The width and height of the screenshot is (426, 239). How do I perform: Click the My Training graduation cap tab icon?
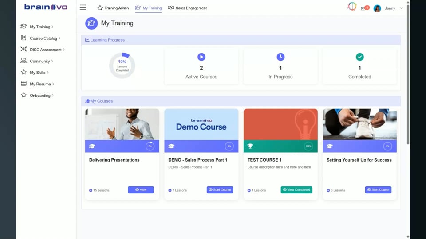click(x=138, y=8)
